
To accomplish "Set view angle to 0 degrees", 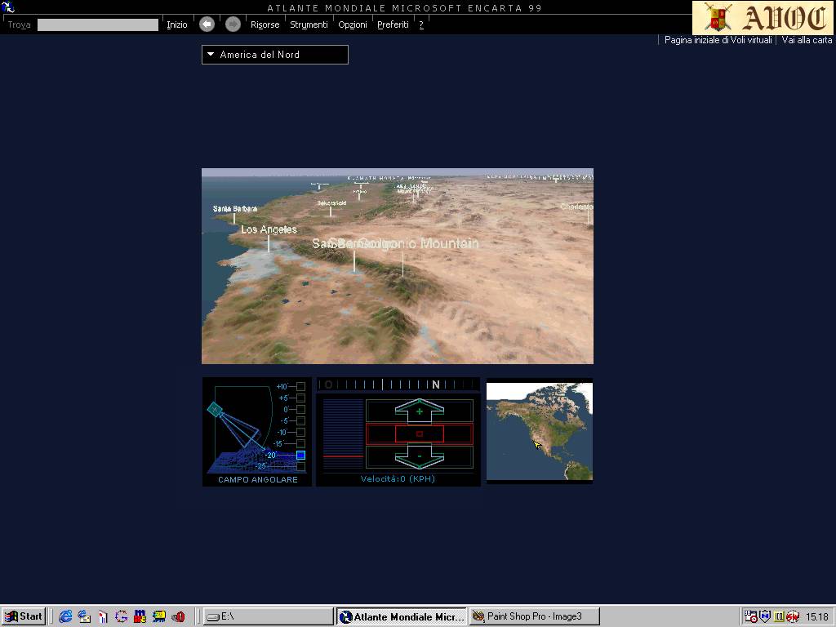I will click(300, 410).
